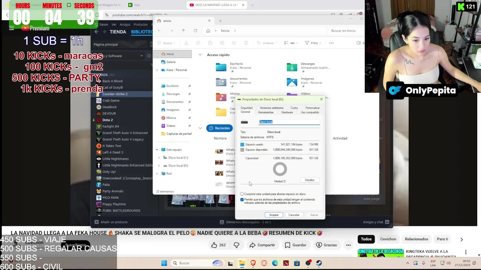The width and height of the screenshot is (481, 270).
Task: Click the Detalles button in properties
Action: point(310,180)
